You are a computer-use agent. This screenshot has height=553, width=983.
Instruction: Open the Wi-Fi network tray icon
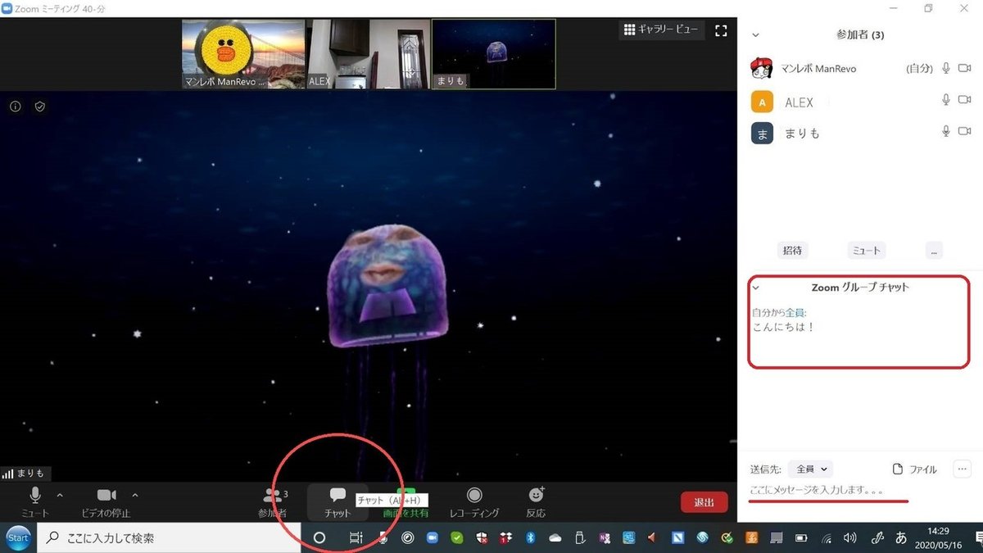pos(827,538)
